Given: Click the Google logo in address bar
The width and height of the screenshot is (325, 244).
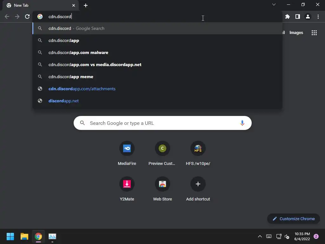Looking at the screenshot, I should click(x=40, y=17).
